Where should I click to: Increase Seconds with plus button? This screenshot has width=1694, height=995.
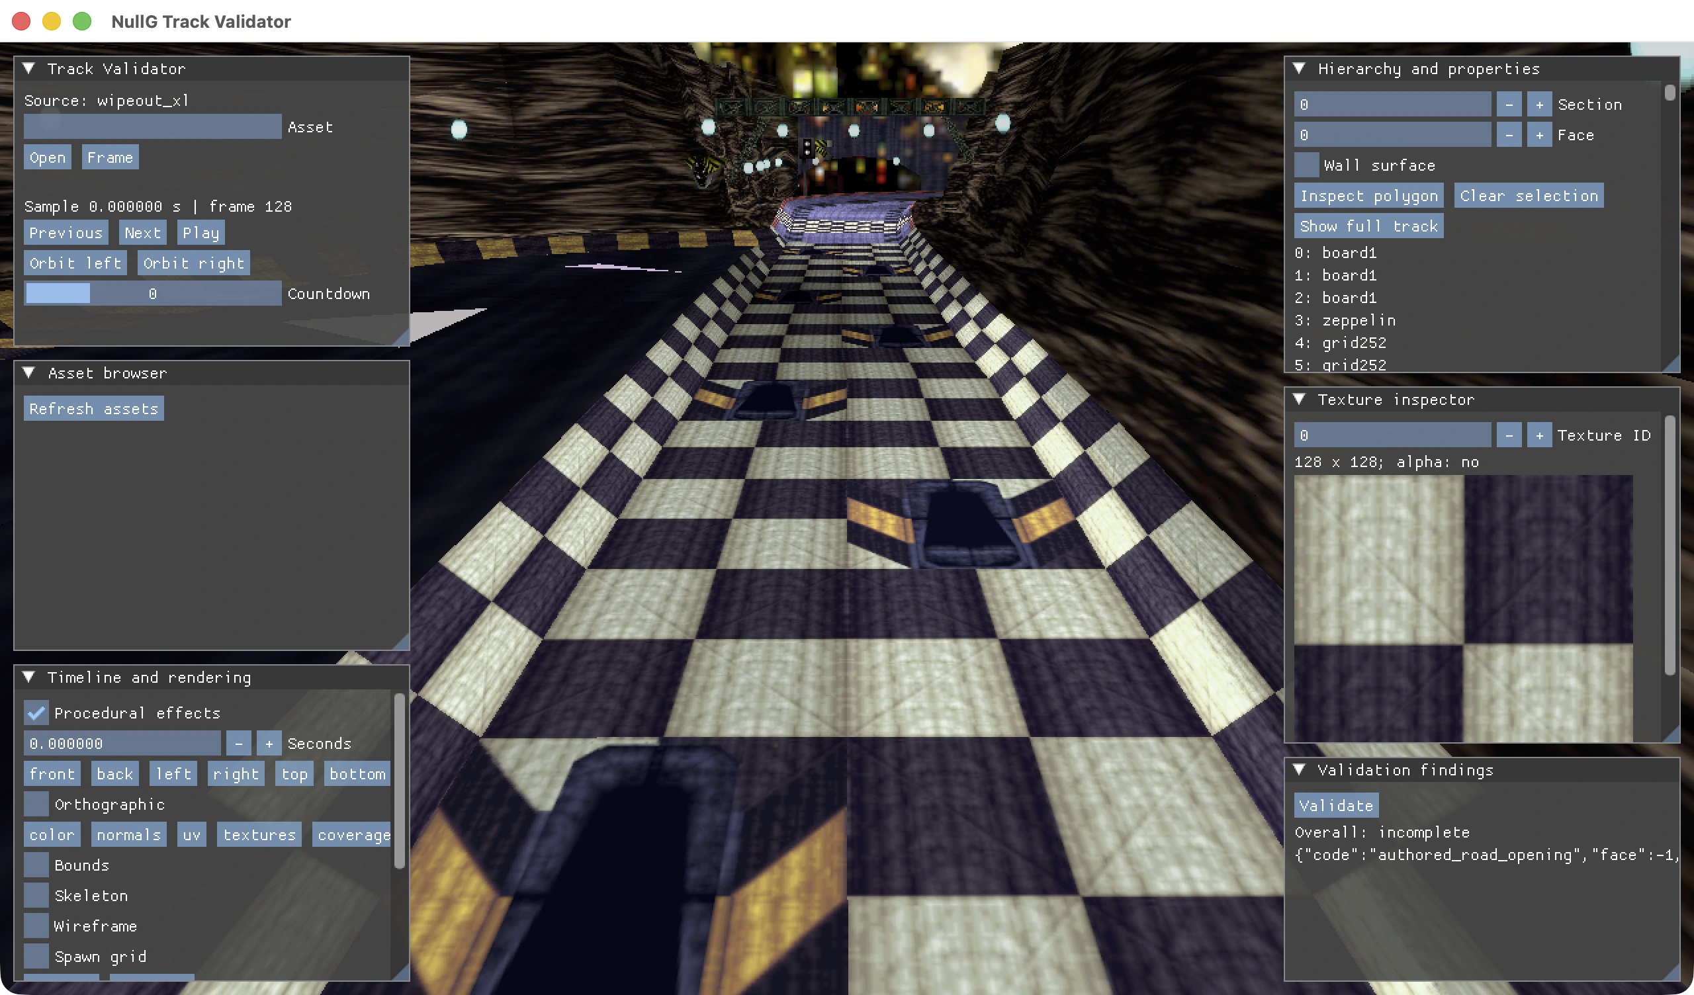pos(269,743)
